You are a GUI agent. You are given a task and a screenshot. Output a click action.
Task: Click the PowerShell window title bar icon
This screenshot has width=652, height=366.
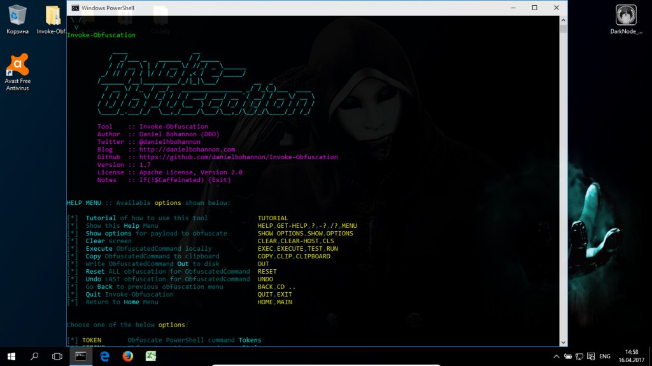pos(75,8)
